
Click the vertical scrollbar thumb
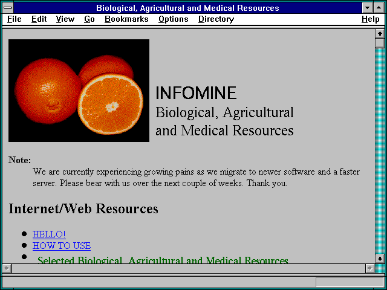pyautogui.click(x=380, y=43)
